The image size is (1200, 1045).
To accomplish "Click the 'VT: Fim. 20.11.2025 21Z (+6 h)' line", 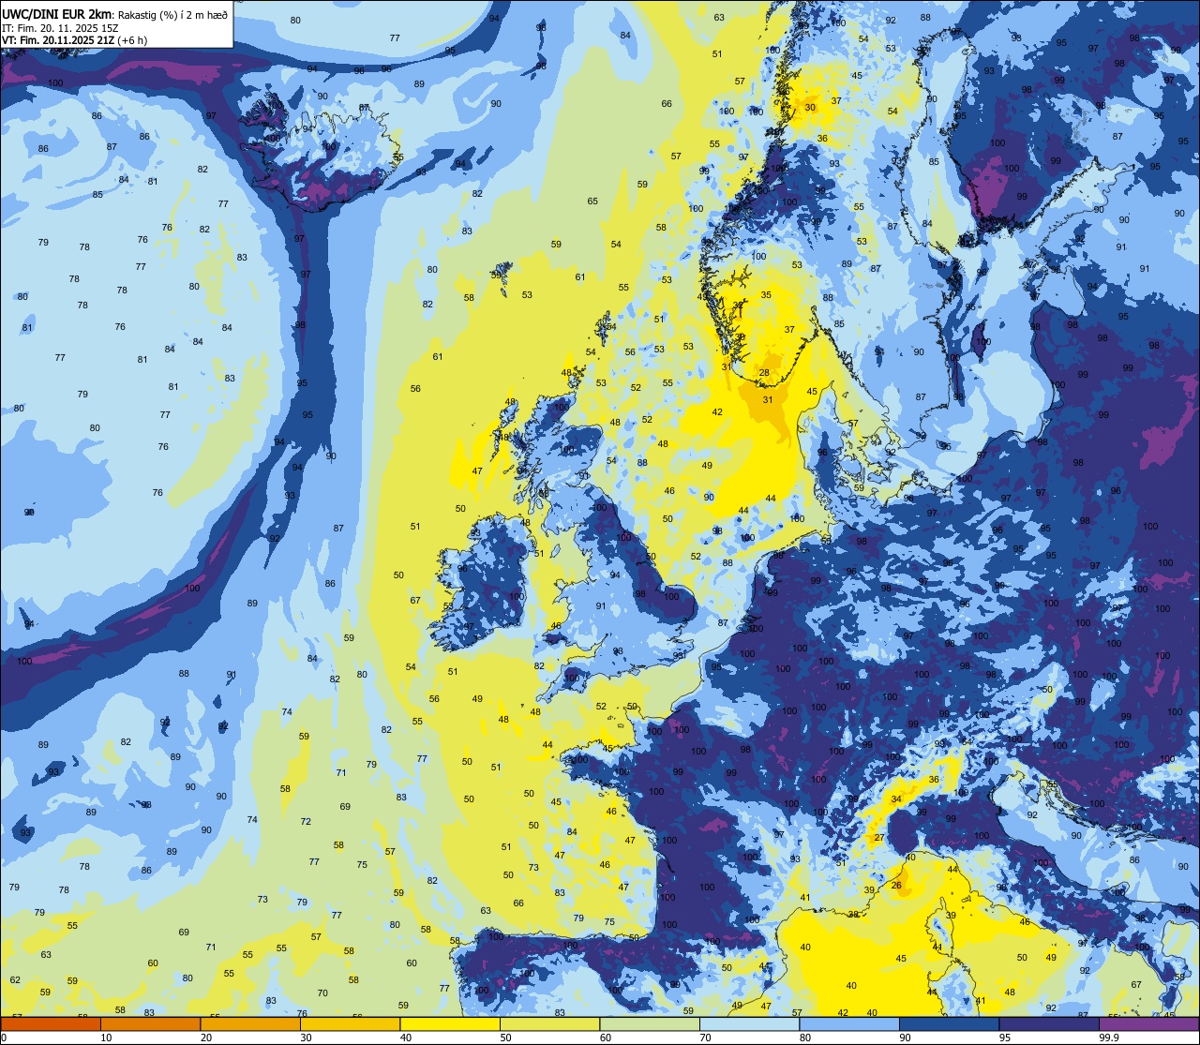I will [x=74, y=40].
